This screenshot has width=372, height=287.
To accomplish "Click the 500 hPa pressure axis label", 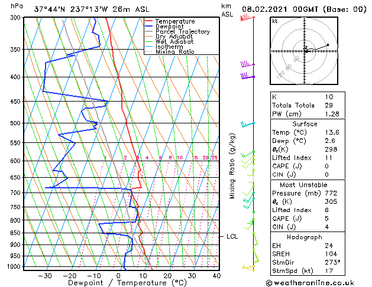I will (x=15, y=123).
